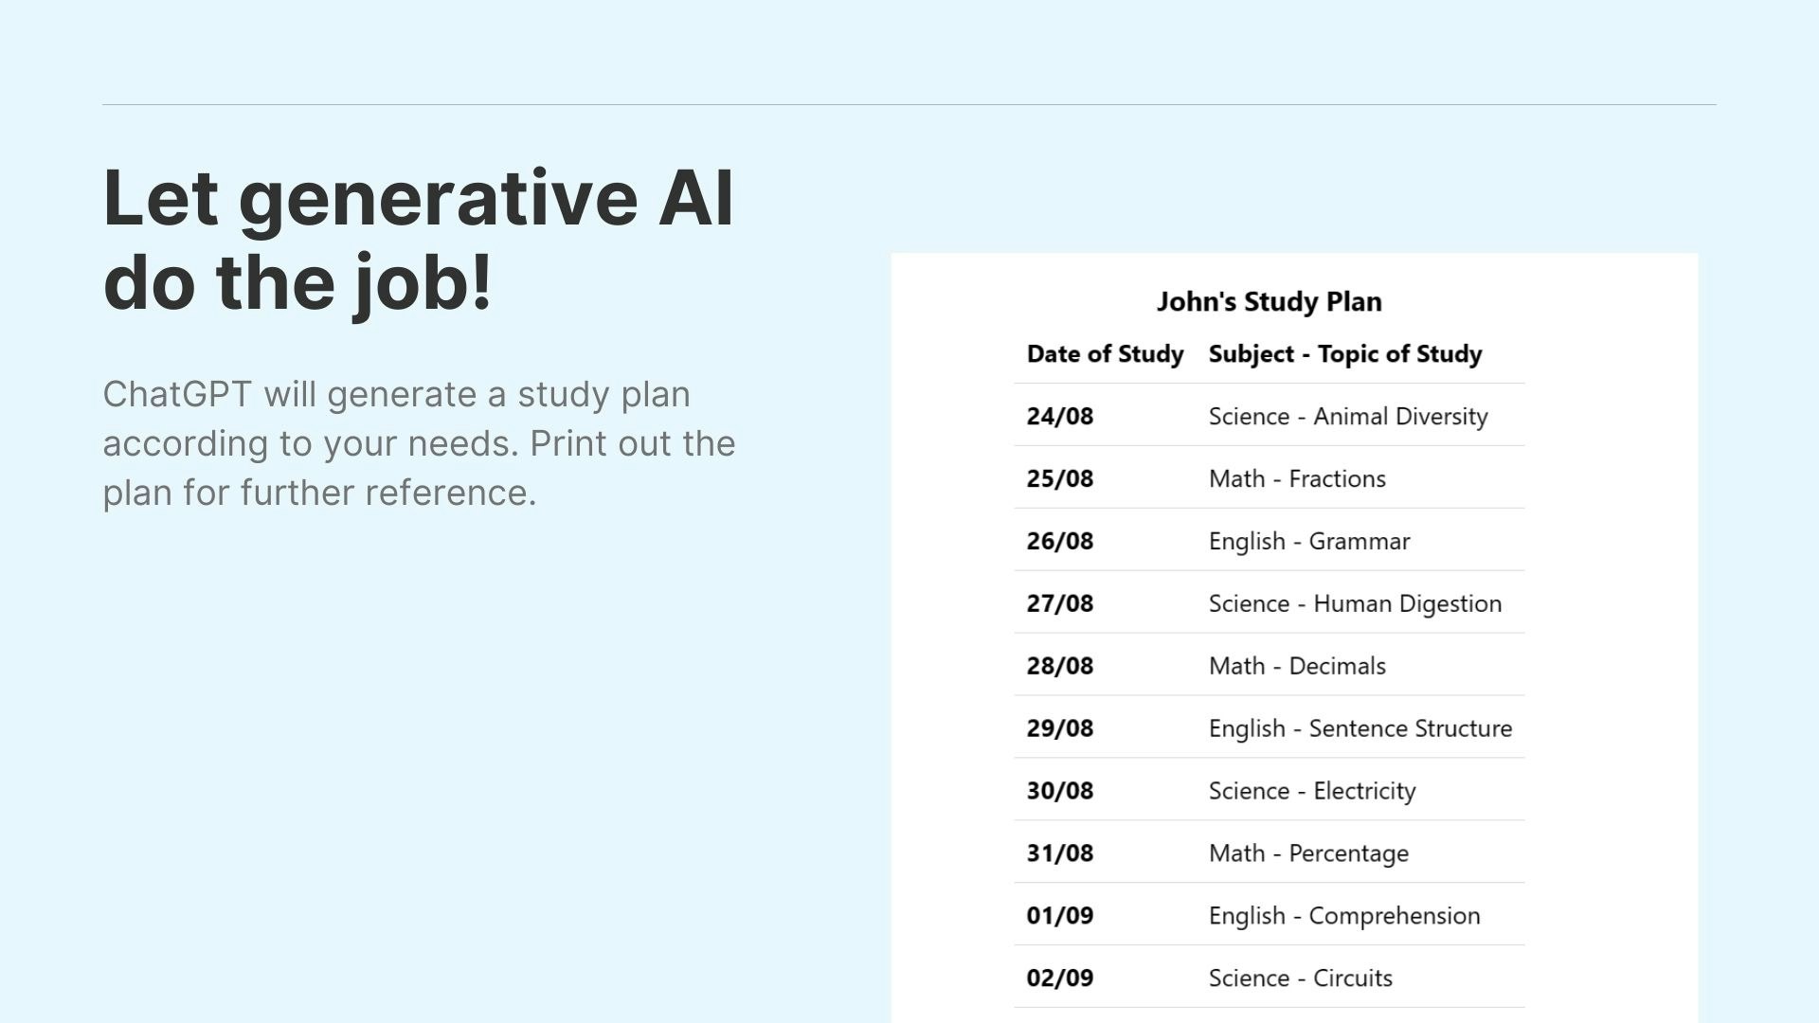Select "Math - Decimals" entry
The width and height of the screenshot is (1819, 1023).
click(1297, 667)
